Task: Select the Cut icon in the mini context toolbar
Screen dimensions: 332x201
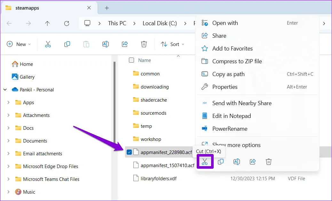Action: 205,162
